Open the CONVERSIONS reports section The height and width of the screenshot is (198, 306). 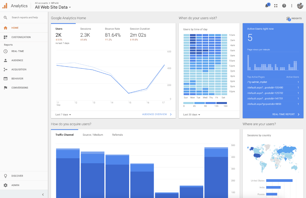[x=24, y=88]
